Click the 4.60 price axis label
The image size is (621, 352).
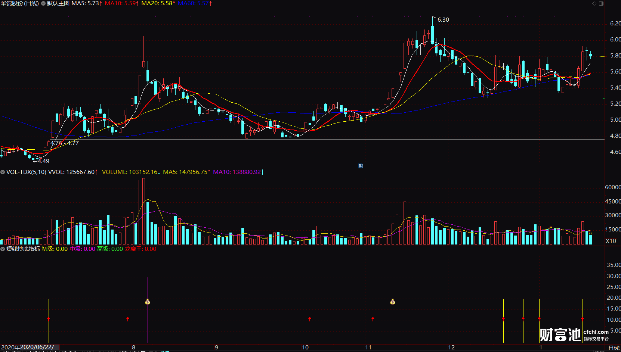[x=615, y=152]
